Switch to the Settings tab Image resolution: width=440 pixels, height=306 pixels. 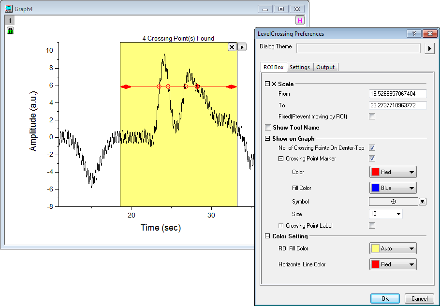300,67
